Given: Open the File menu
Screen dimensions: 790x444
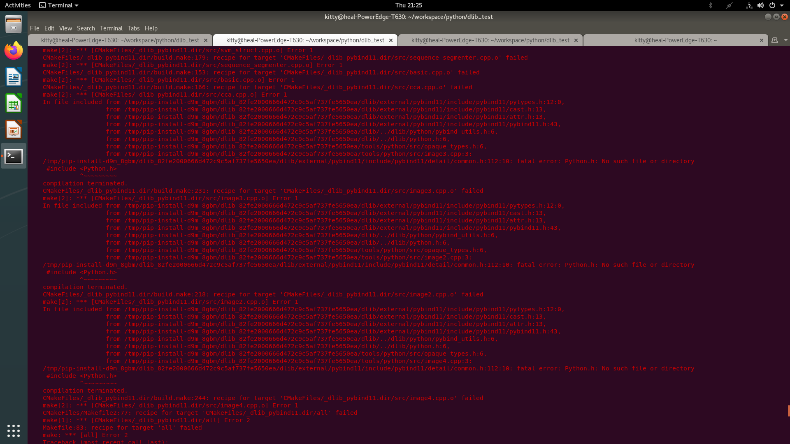Looking at the screenshot, I should (x=35, y=28).
